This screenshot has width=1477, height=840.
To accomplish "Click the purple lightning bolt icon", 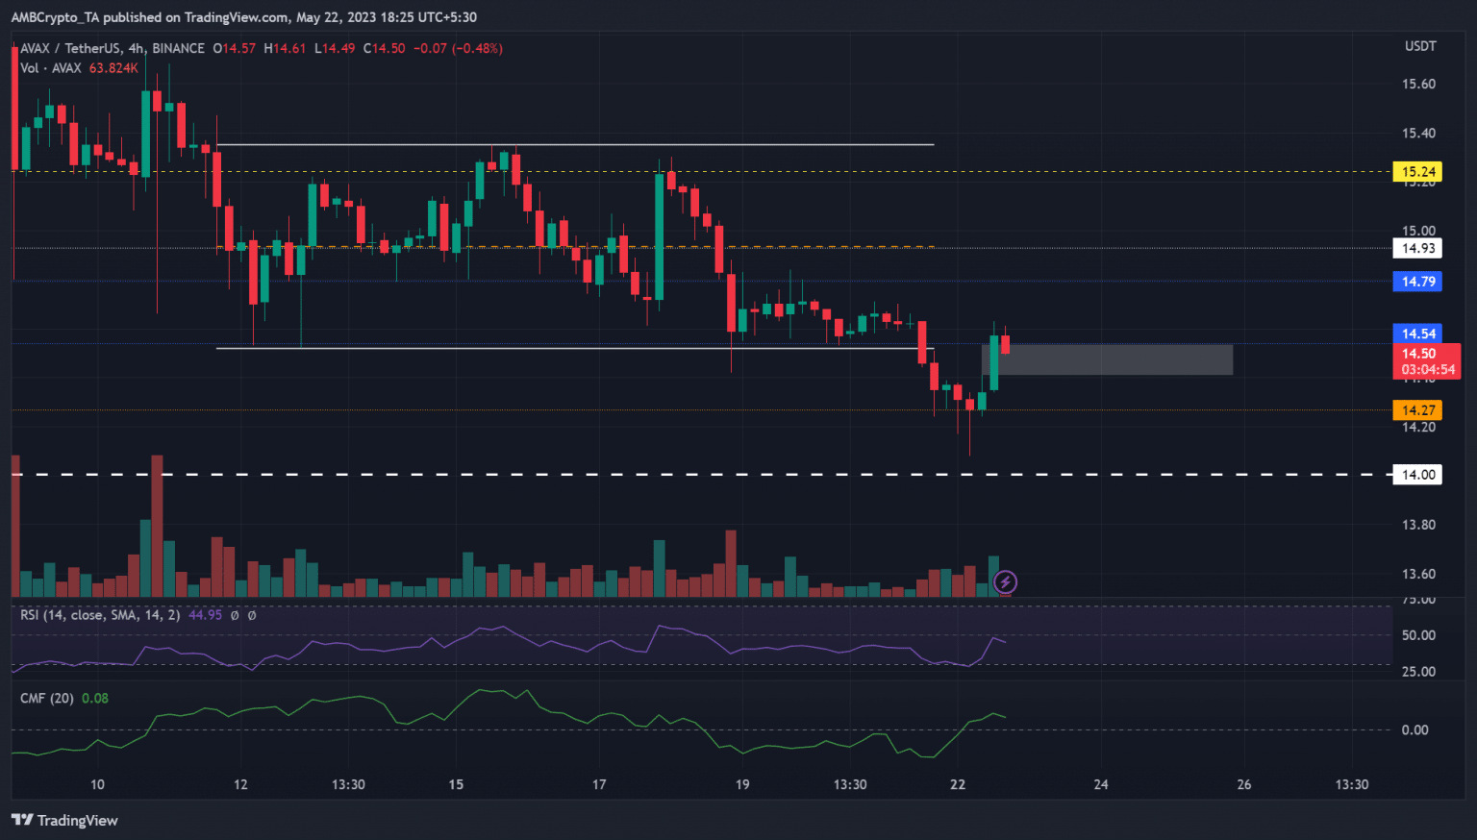I will coord(1005,581).
